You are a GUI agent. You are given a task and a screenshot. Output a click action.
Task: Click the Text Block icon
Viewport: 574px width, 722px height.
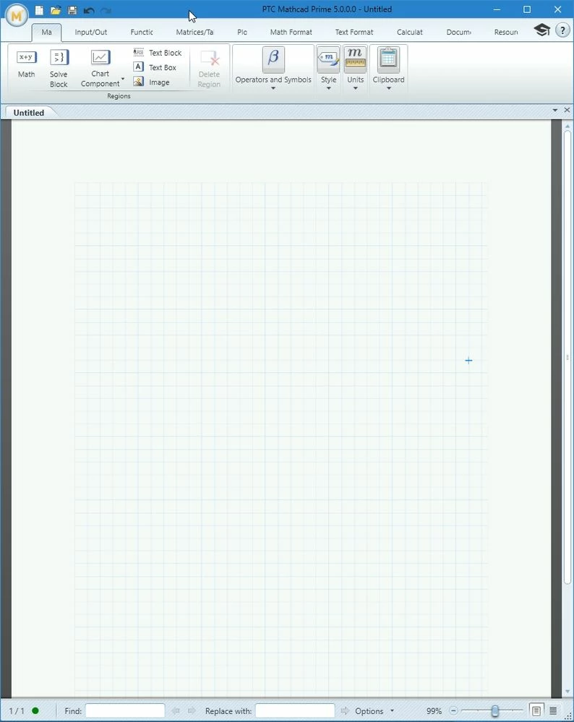click(138, 52)
